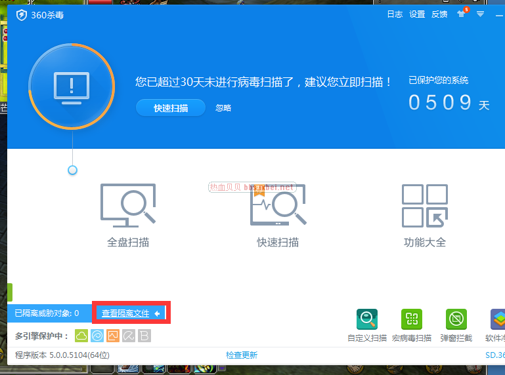Toggle the orange QVM engine icon
Screen dimensions: 505x375
point(113,336)
